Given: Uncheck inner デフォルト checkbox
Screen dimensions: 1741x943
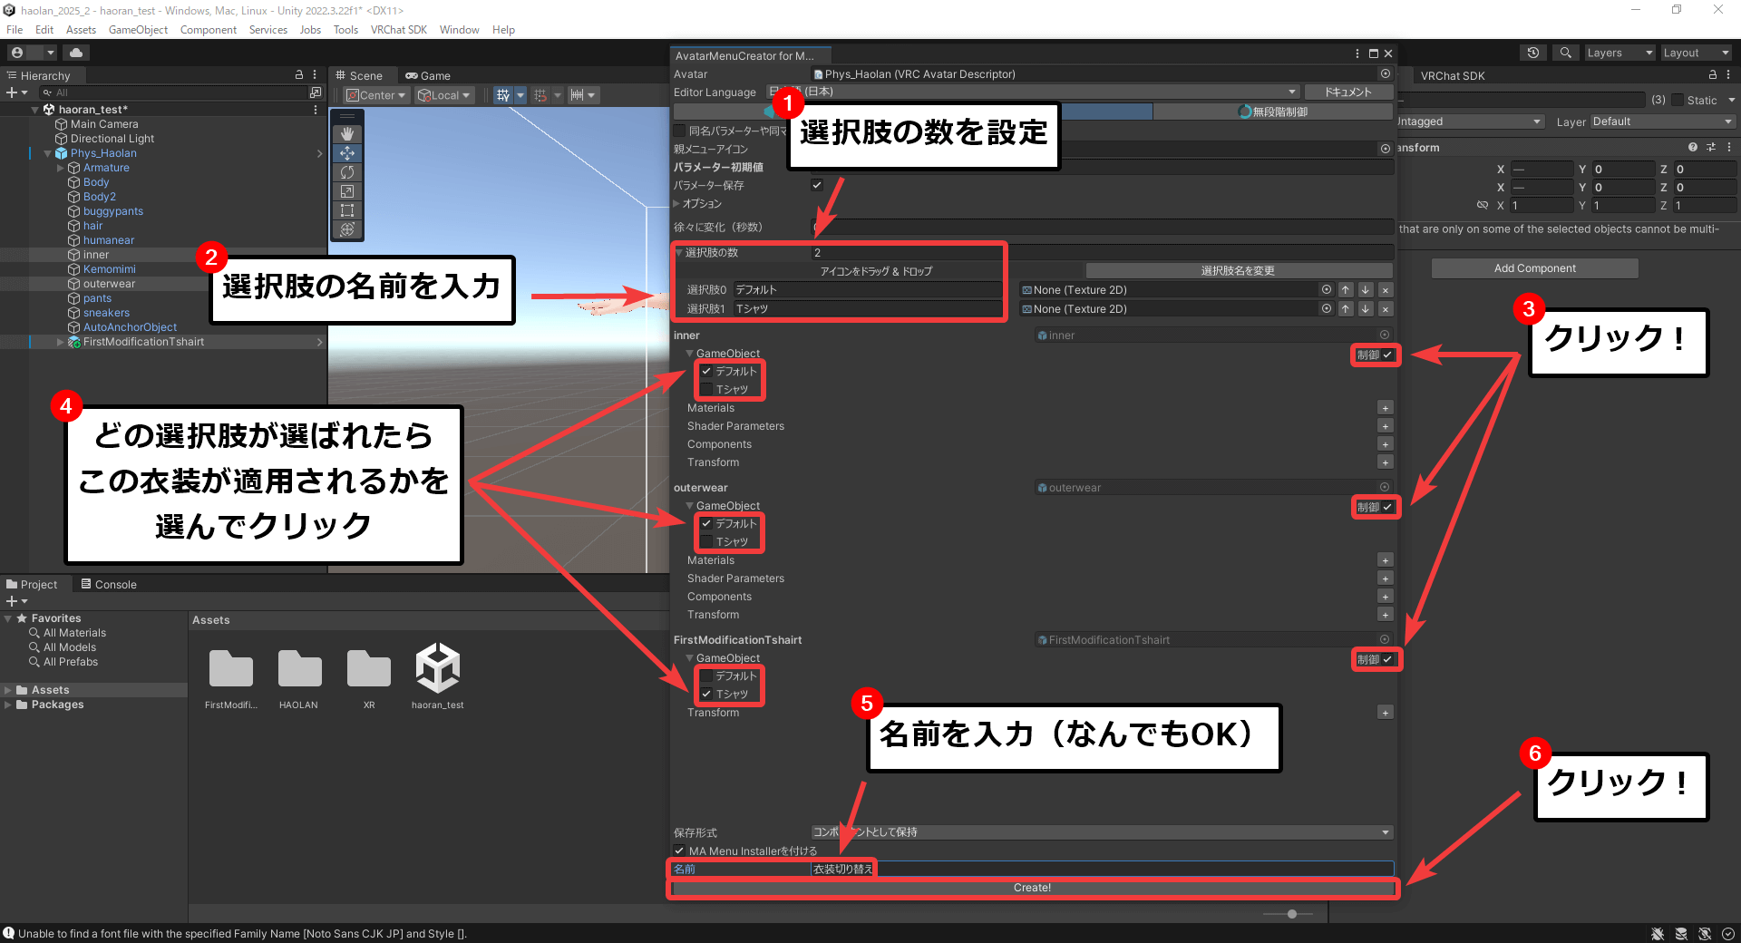Looking at the screenshot, I should pos(706,371).
